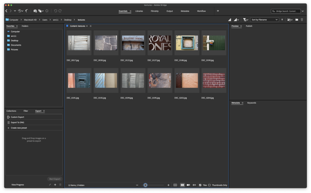Expand the workspace overflow chevrons

pos(218,11)
